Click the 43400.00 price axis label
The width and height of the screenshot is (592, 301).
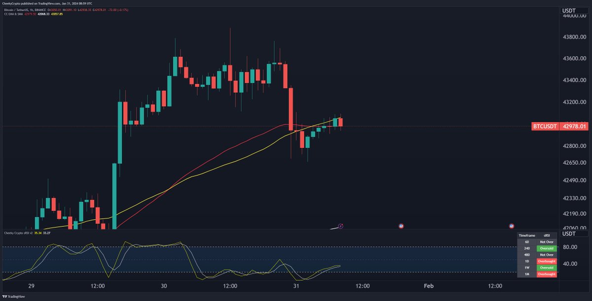pyautogui.click(x=575, y=80)
